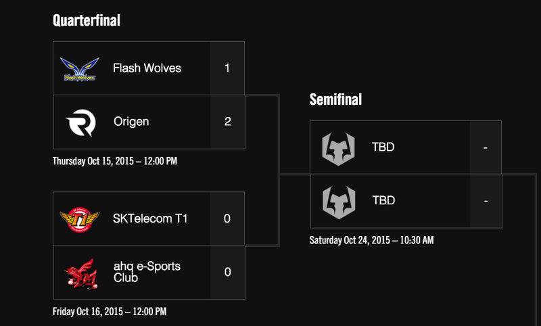The image size is (541, 326).
Task: Select the ahq e-Sports Club name
Action: click(x=147, y=272)
